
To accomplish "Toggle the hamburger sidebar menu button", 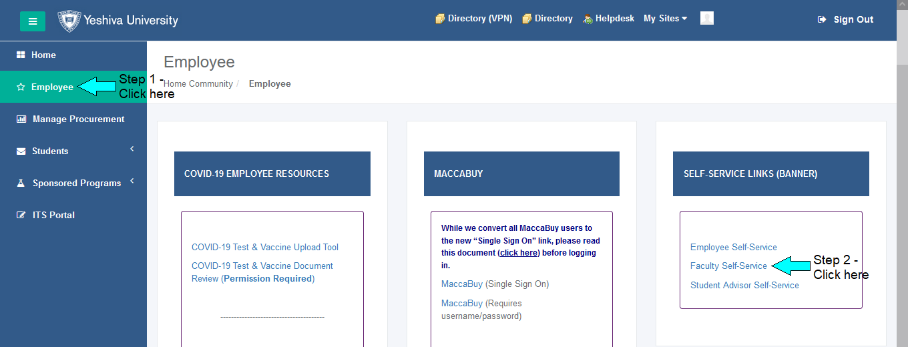I will pyautogui.click(x=33, y=21).
